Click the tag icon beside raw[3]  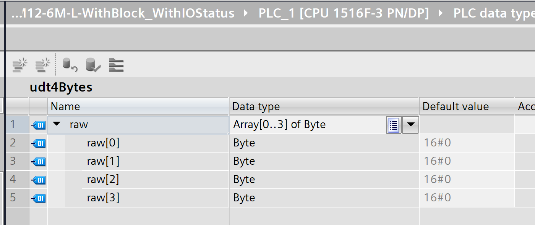point(38,198)
